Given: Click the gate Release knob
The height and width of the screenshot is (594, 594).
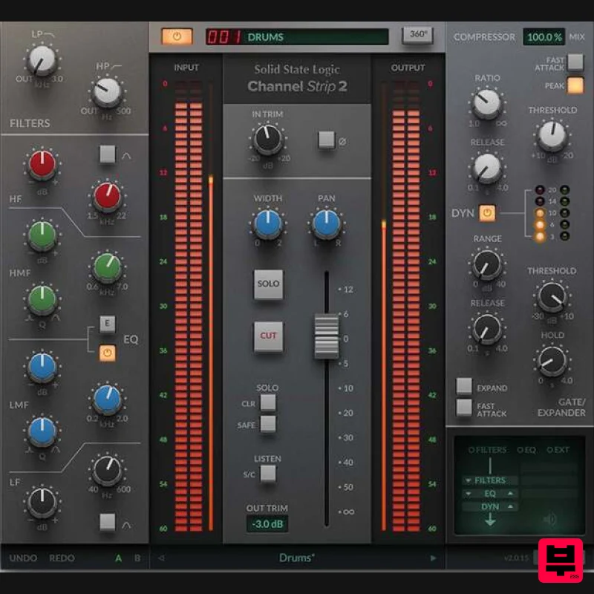Looking at the screenshot, I should (487, 329).
